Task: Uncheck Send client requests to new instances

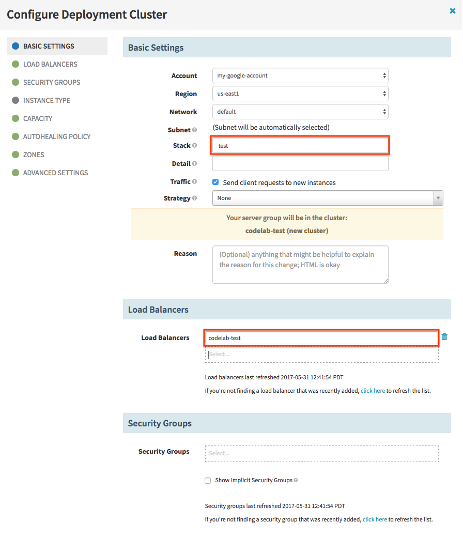Action: coord(215,182)
